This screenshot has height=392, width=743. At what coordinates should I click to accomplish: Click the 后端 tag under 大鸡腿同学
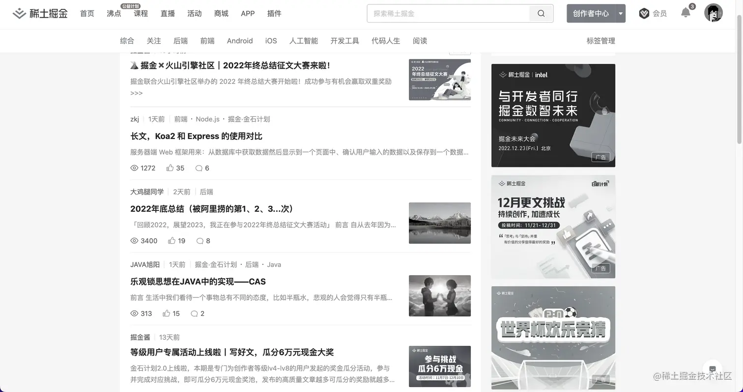coord(206,192)
